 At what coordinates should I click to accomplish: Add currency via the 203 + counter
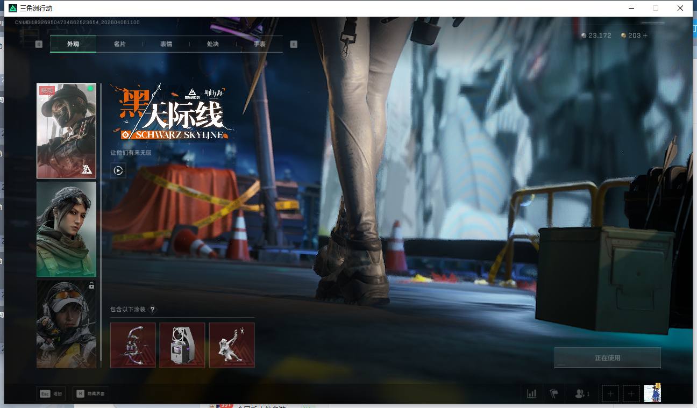pyautogui.click(x=635, y=35)
